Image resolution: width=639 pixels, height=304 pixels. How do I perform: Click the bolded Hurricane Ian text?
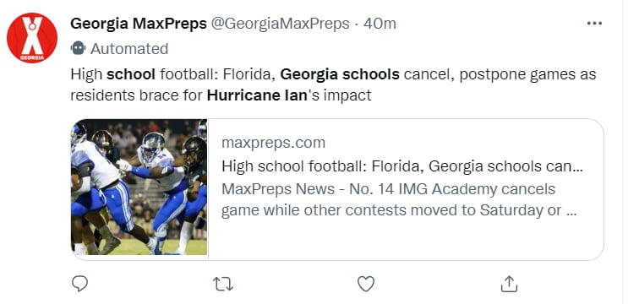[257, 95]
